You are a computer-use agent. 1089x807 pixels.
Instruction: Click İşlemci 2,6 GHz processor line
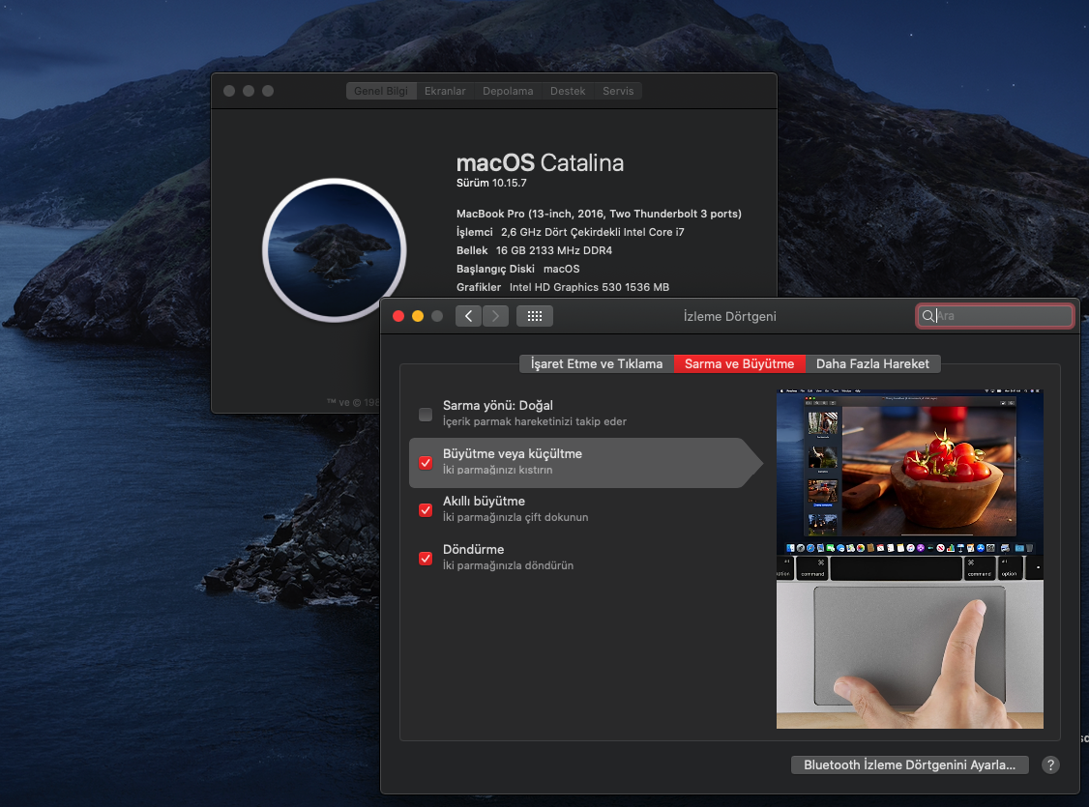pyautogui.click(x=571, y=233)
